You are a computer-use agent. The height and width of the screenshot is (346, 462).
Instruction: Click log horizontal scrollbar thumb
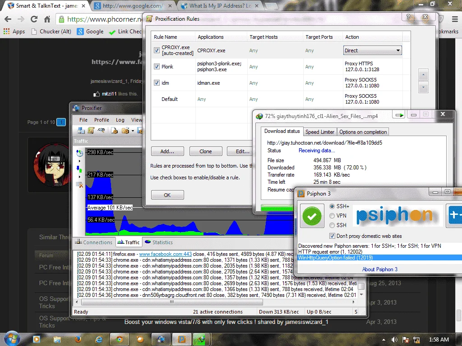[172, 302]
